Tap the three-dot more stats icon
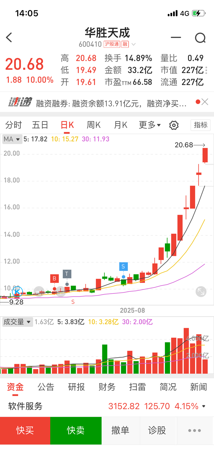Viewport: 214px width, 464px height. coord(206,70)
